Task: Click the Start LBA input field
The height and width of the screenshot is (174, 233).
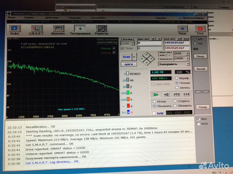Action: (x=149, y=43)
